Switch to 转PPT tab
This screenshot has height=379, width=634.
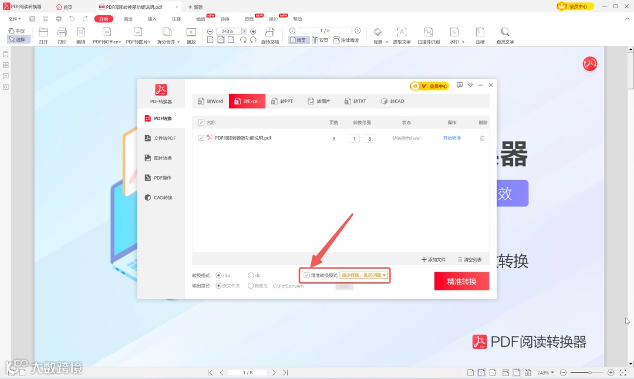tap(282, 101)
